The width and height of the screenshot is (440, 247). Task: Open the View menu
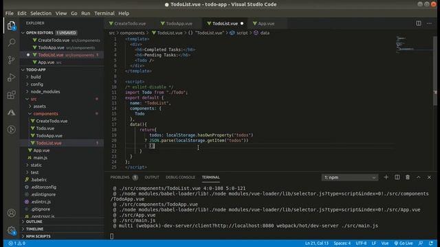(61, 14)
